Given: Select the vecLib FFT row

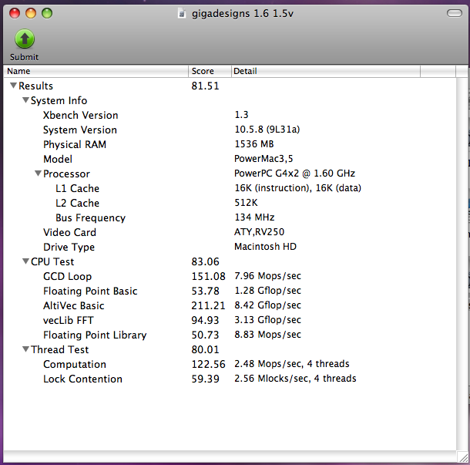Looking at the screenshot, I should pos(230,320).
